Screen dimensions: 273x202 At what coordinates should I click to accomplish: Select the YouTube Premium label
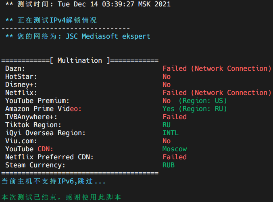click(37, 101)
